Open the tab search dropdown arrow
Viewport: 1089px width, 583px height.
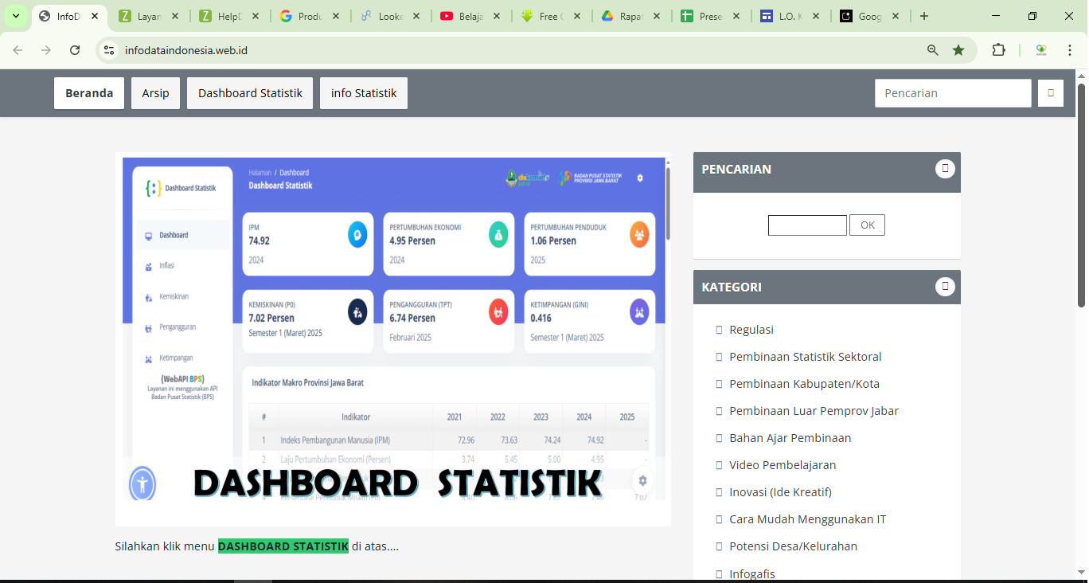[16, 16]
